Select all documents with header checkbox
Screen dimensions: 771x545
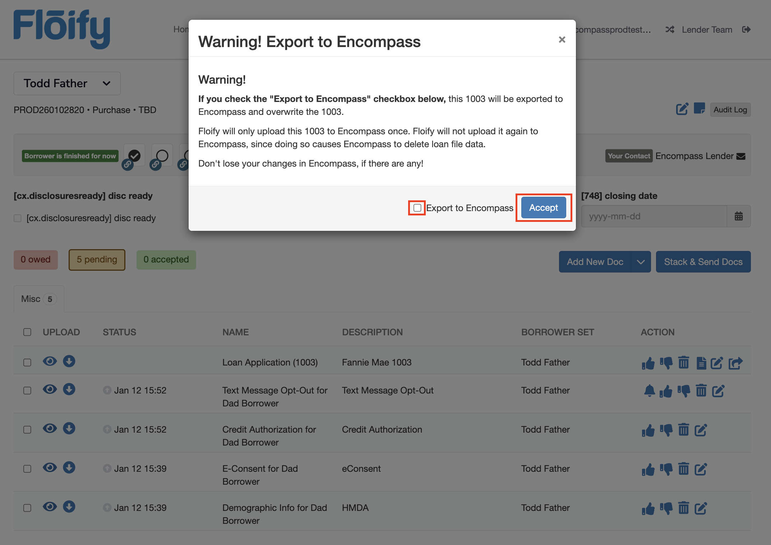coord(27,332)
